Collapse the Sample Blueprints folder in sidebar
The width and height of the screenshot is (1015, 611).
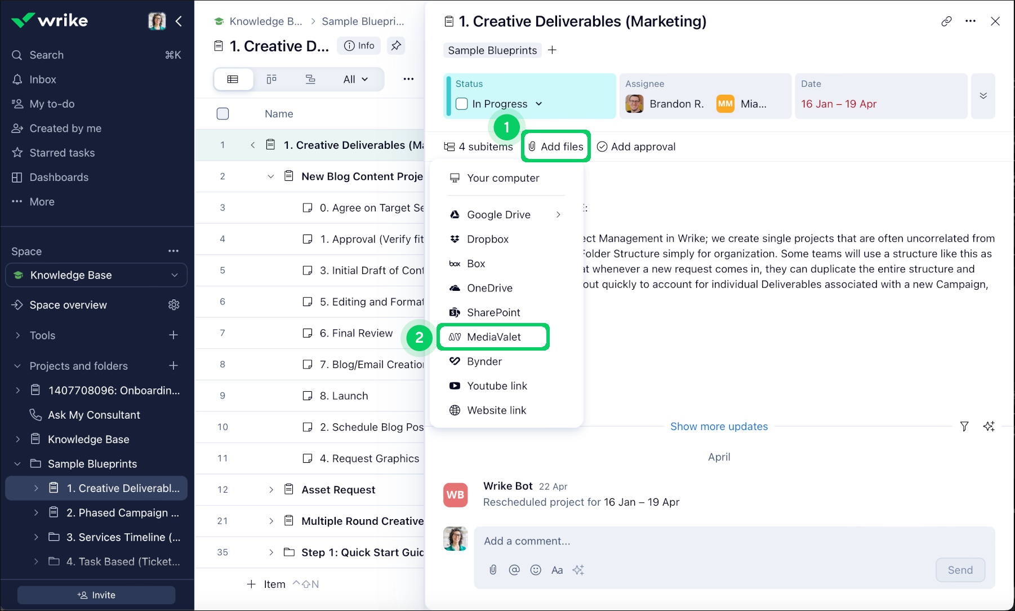click(x=17, y=464)
